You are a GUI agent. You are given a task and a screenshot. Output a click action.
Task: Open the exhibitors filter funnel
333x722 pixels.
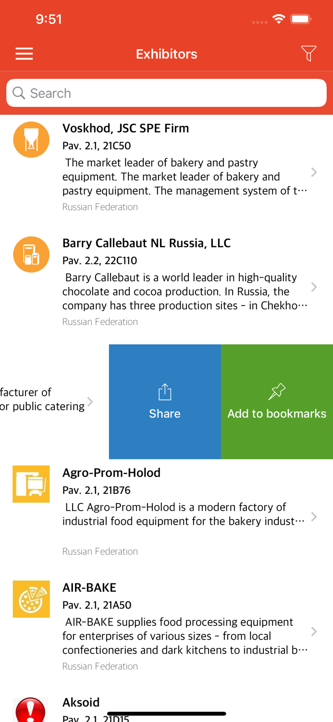pos(308,53)
